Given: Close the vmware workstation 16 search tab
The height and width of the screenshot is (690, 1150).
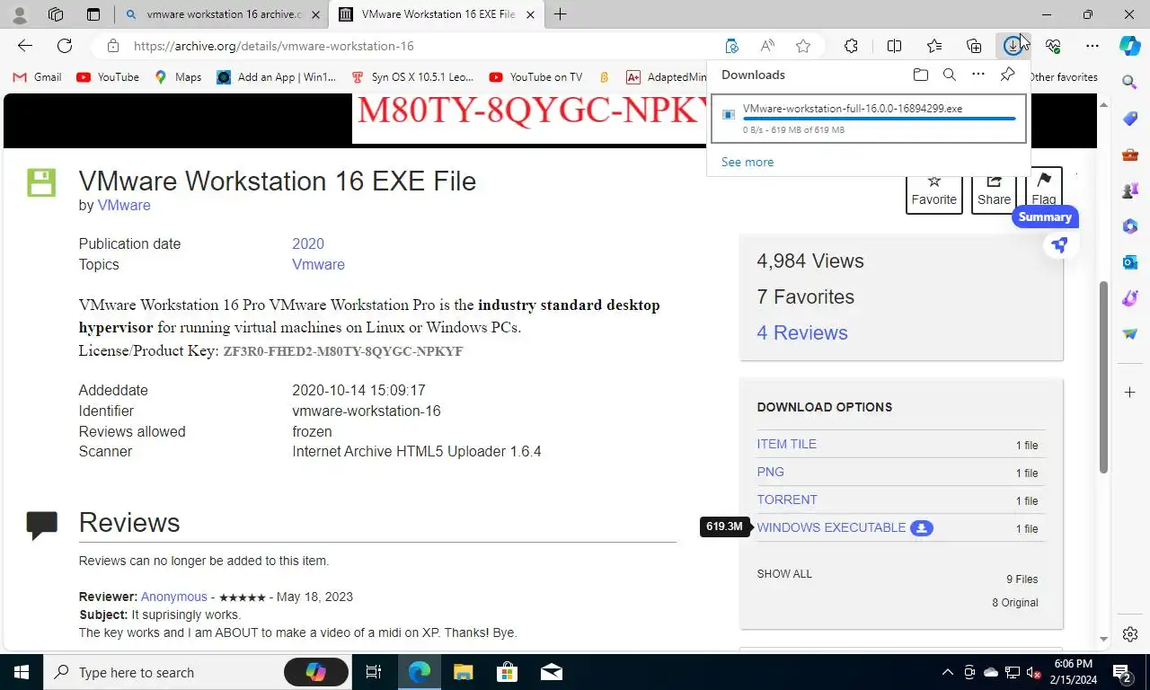Looking at the screenshot, I should [x=314, y=14].
